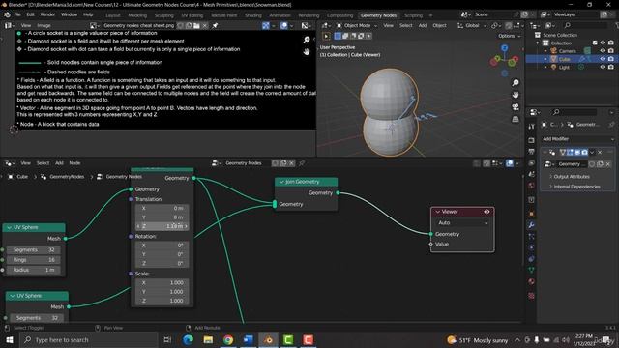619x348 pixels.
Task: Open the Render properties tab
Action: click(531, 140)
